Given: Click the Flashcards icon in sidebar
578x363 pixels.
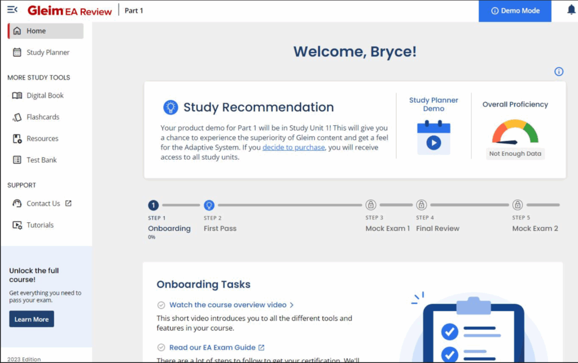Looking at the screenshot, I should click(x=17, y=117).
